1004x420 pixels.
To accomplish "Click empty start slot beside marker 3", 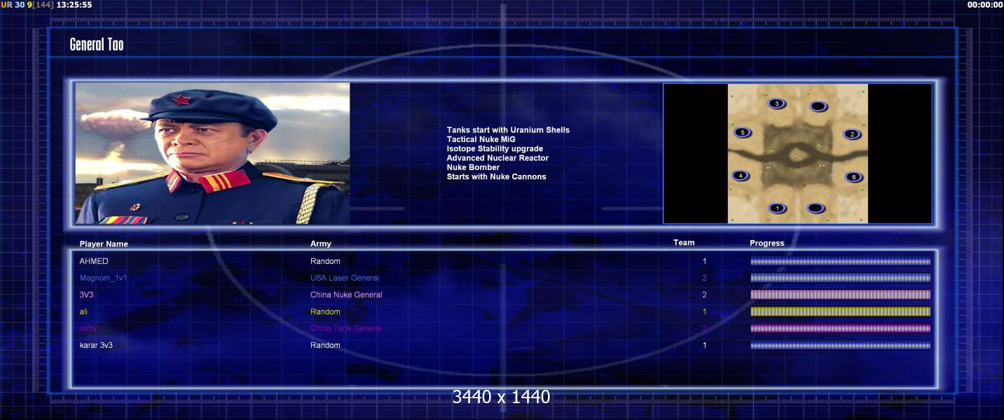I will 817,106.
